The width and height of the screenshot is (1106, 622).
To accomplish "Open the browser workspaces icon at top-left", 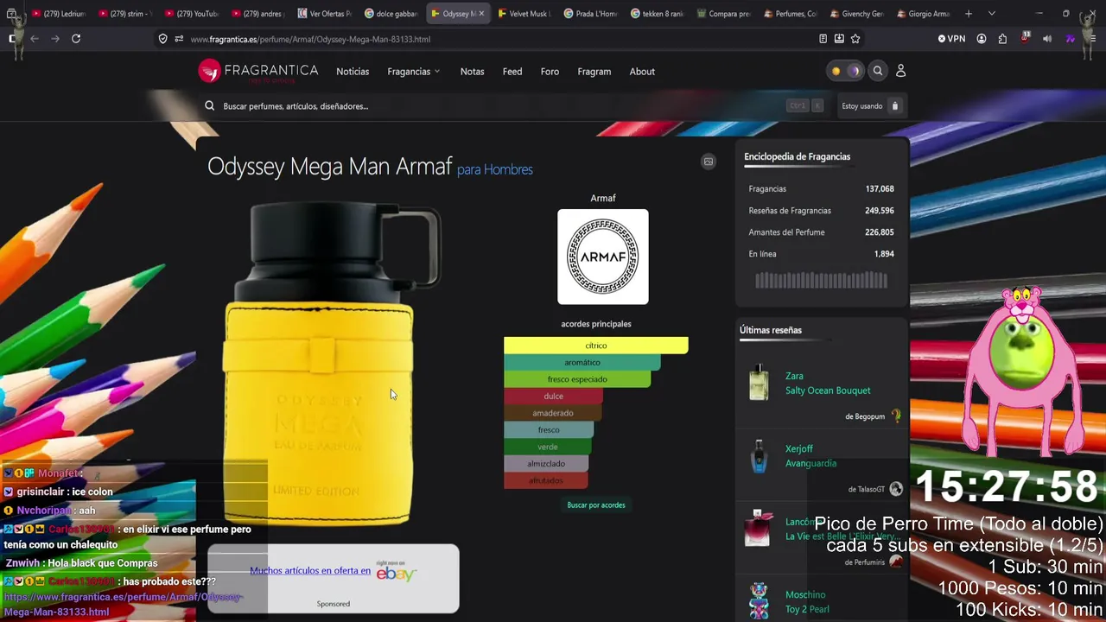I will (x=11, y=14).
